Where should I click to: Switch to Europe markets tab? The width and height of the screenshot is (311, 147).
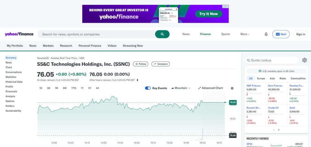(x=261, y=78)
